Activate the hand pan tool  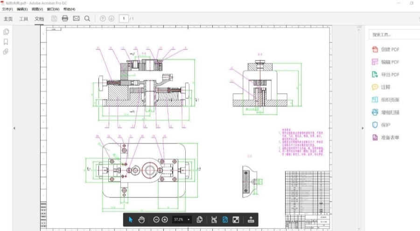coord(141,220)
